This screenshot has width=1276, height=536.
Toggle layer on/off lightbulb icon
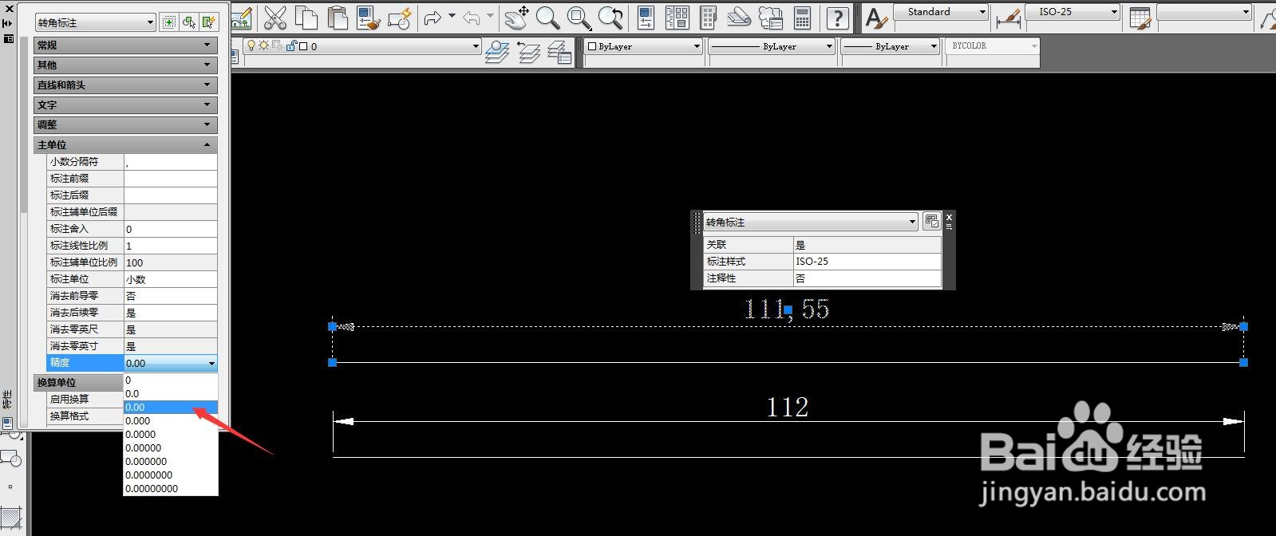(x=251, y=46)
